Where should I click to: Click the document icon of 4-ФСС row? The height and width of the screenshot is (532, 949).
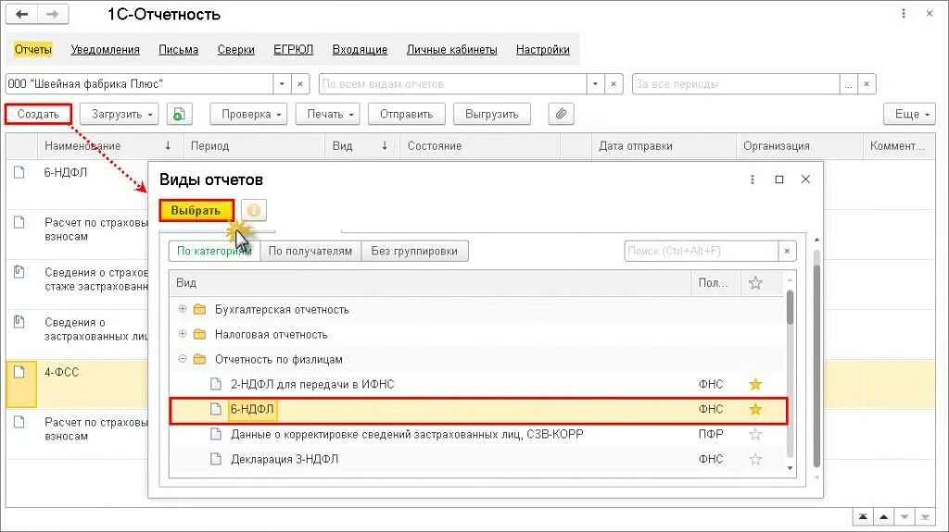[19, 372]
